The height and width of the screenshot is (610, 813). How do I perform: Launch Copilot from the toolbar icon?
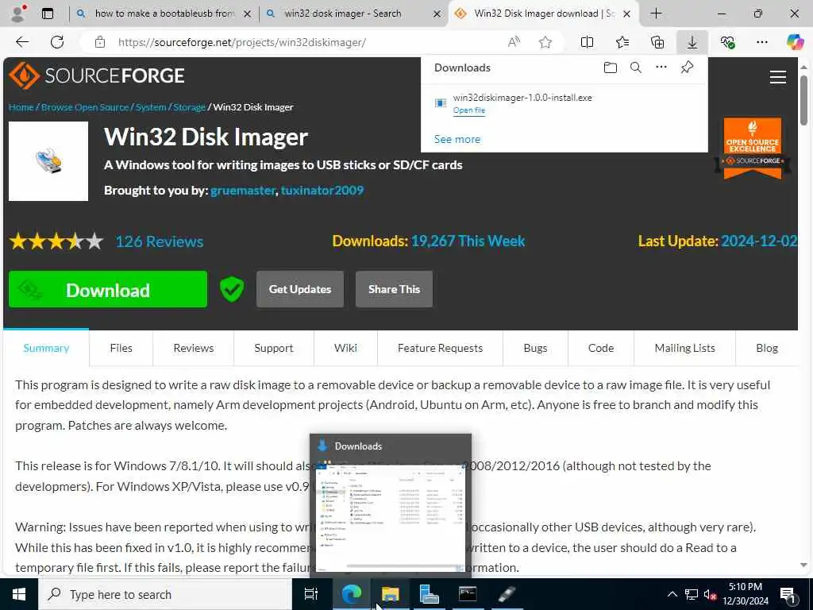pyautogui.click(x=795, y=42)
